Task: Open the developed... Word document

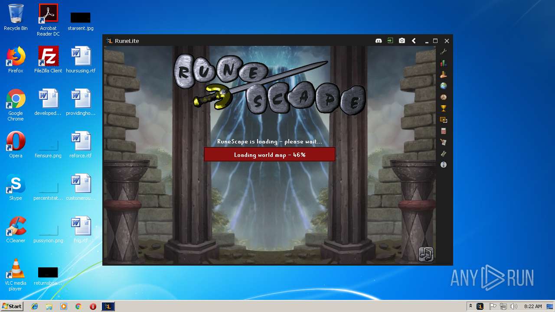Action: [48, 102]
